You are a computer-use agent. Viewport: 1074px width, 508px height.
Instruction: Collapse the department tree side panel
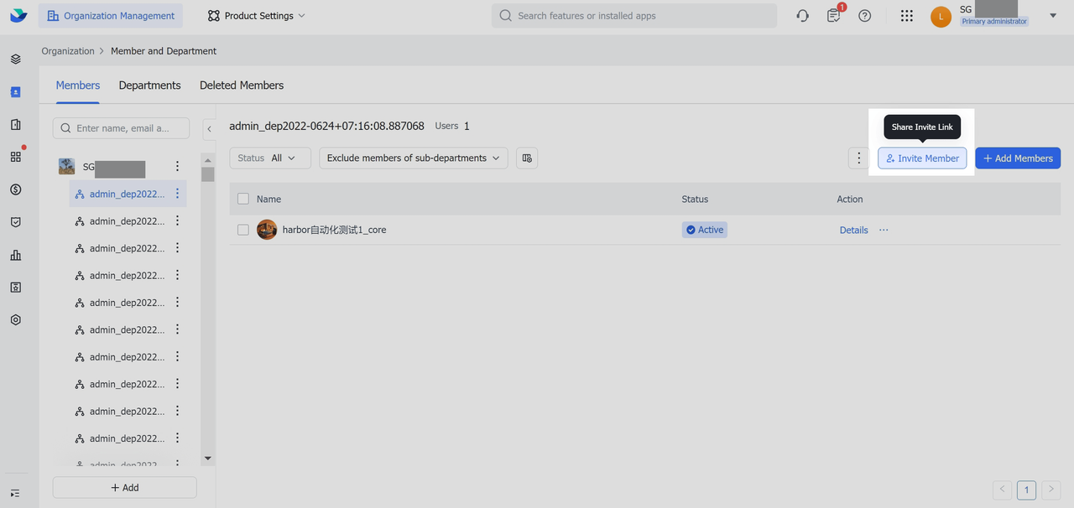click(x=209, y=128)
